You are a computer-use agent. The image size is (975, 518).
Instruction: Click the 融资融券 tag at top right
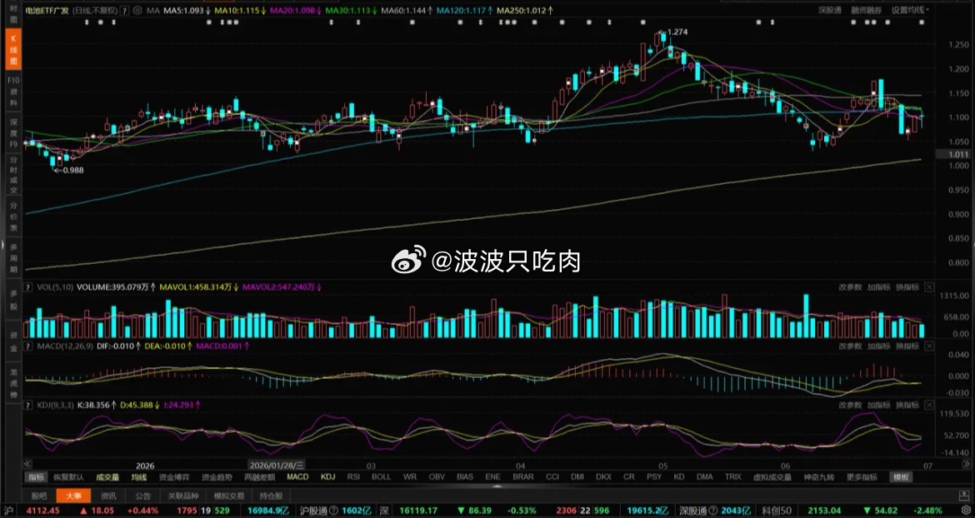coord(866,11)
